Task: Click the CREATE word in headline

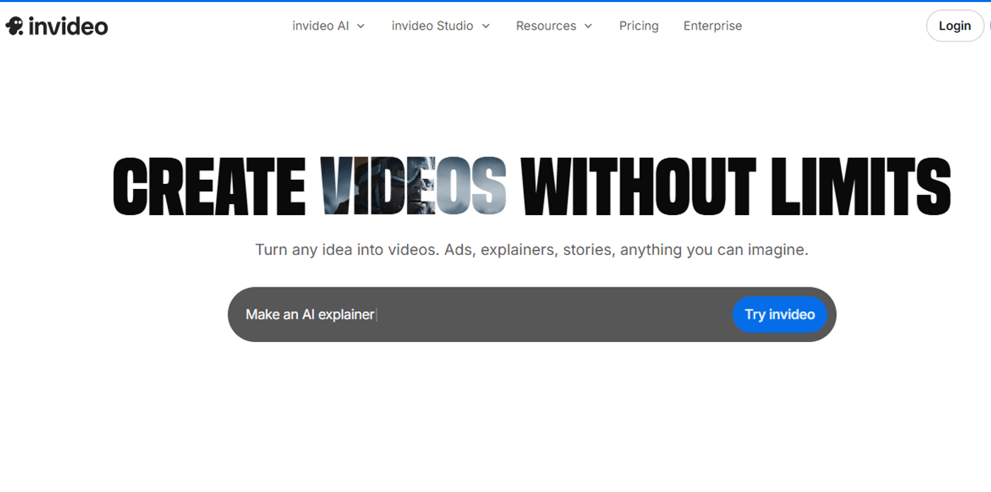Action: pos(210,186)
